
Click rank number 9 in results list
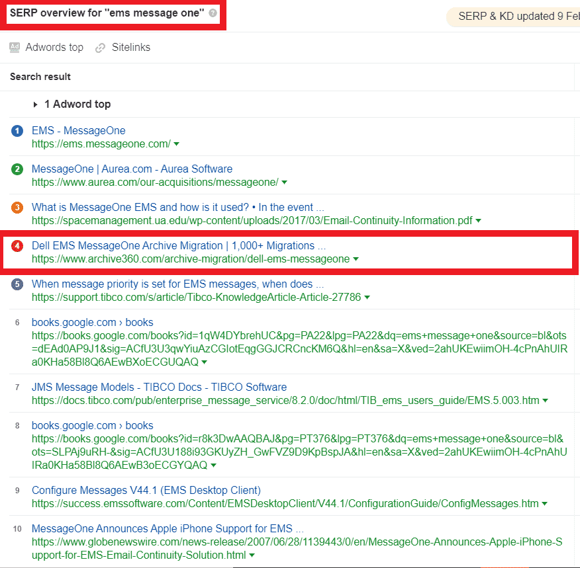click(x=17, y=491)
